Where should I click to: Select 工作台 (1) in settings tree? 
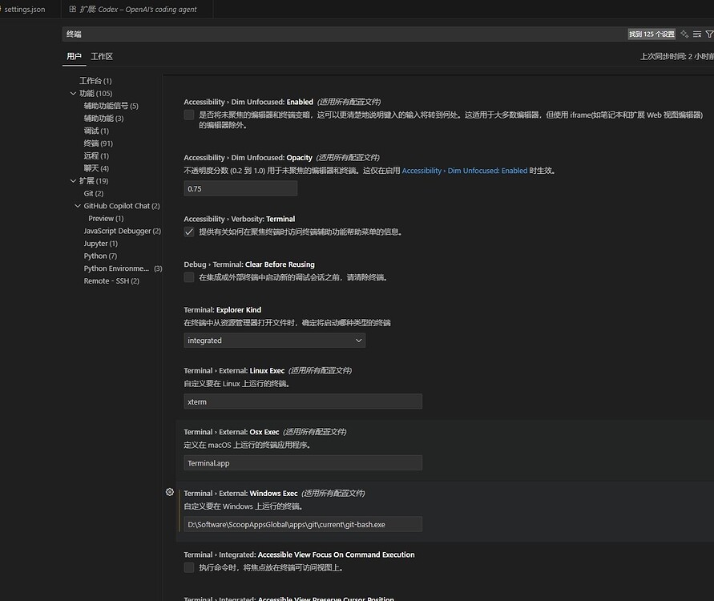[x=95, y=81]
